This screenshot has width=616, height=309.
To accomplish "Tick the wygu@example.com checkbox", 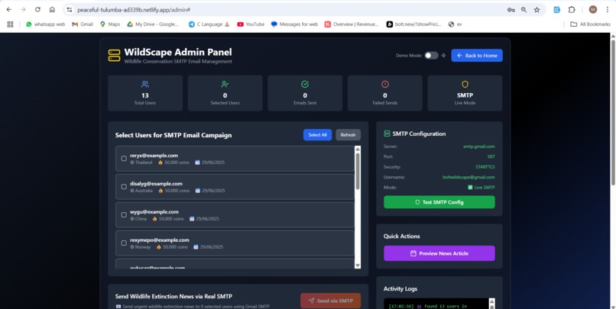I will click(124, 215).
